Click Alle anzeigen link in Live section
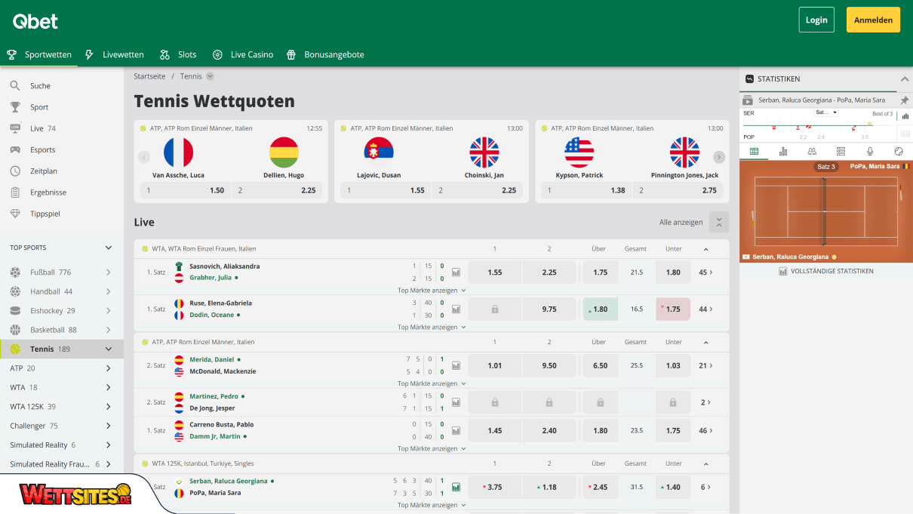913x514 pixels. [681, 222]
